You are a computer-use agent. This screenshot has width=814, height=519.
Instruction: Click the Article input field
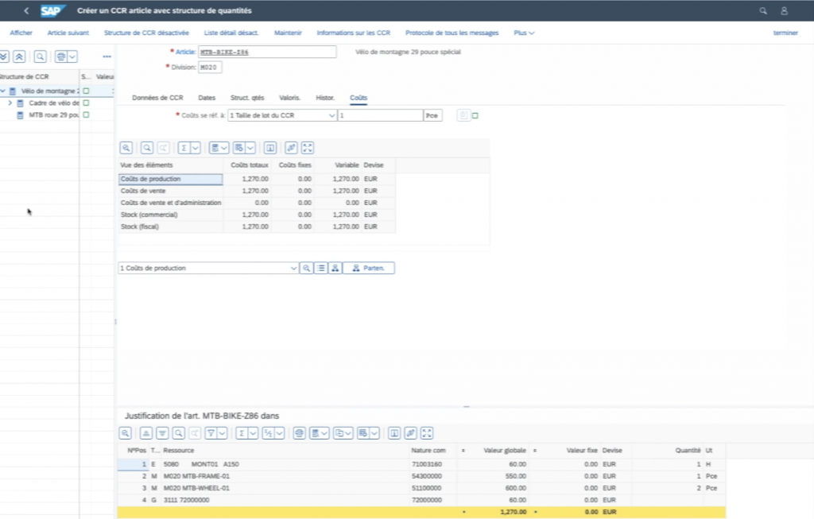(x=267, y=52)
